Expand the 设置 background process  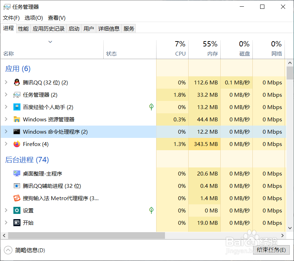6,210
